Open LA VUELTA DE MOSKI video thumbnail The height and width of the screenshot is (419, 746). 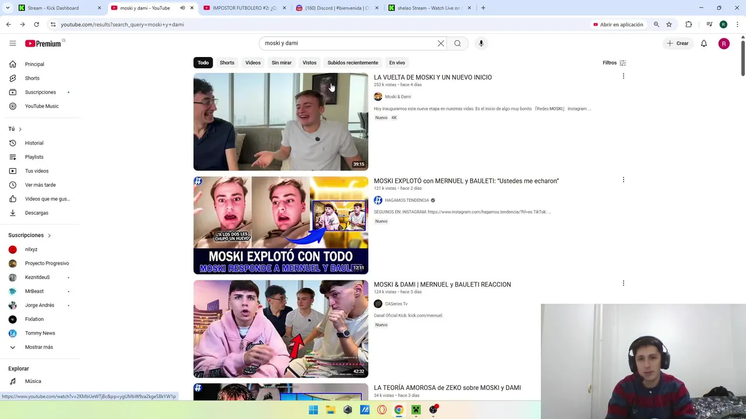pos(281,122)
